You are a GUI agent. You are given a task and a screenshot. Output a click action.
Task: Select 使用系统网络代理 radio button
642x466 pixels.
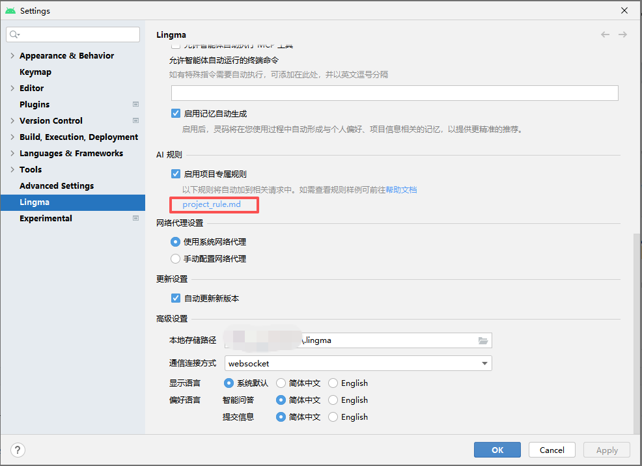pos(175,242)
